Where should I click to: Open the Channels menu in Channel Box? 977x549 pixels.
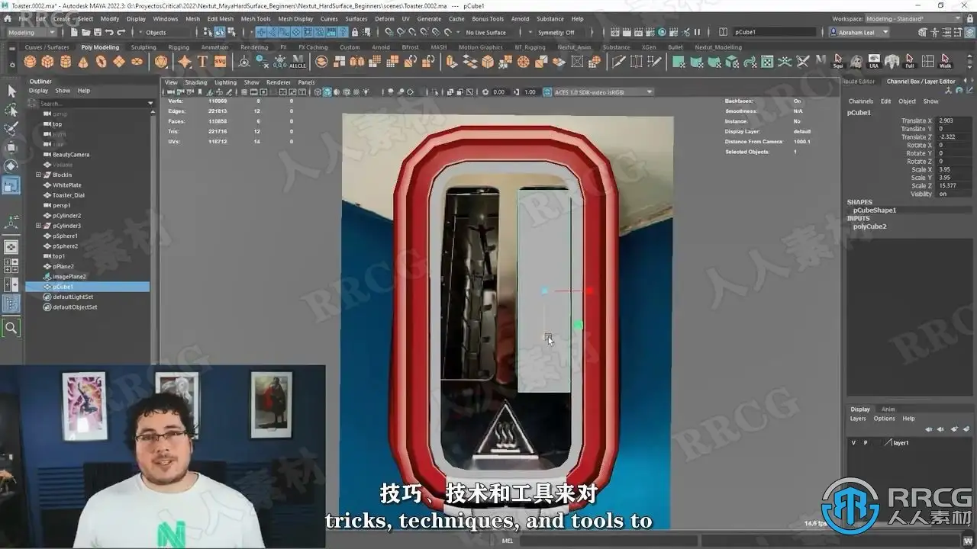tap(861, 101)
